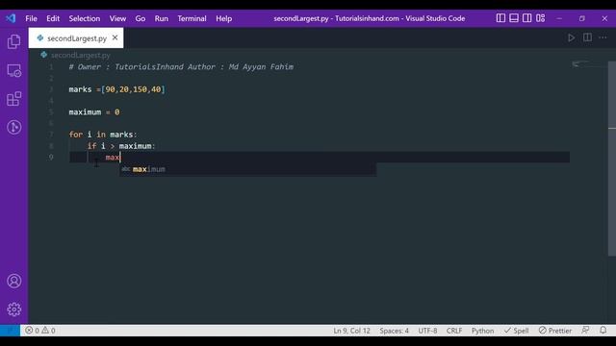The height and width of the screenshot is (346, 616).
Task: Open the Go menu
Action: click(x=141, y=18)
